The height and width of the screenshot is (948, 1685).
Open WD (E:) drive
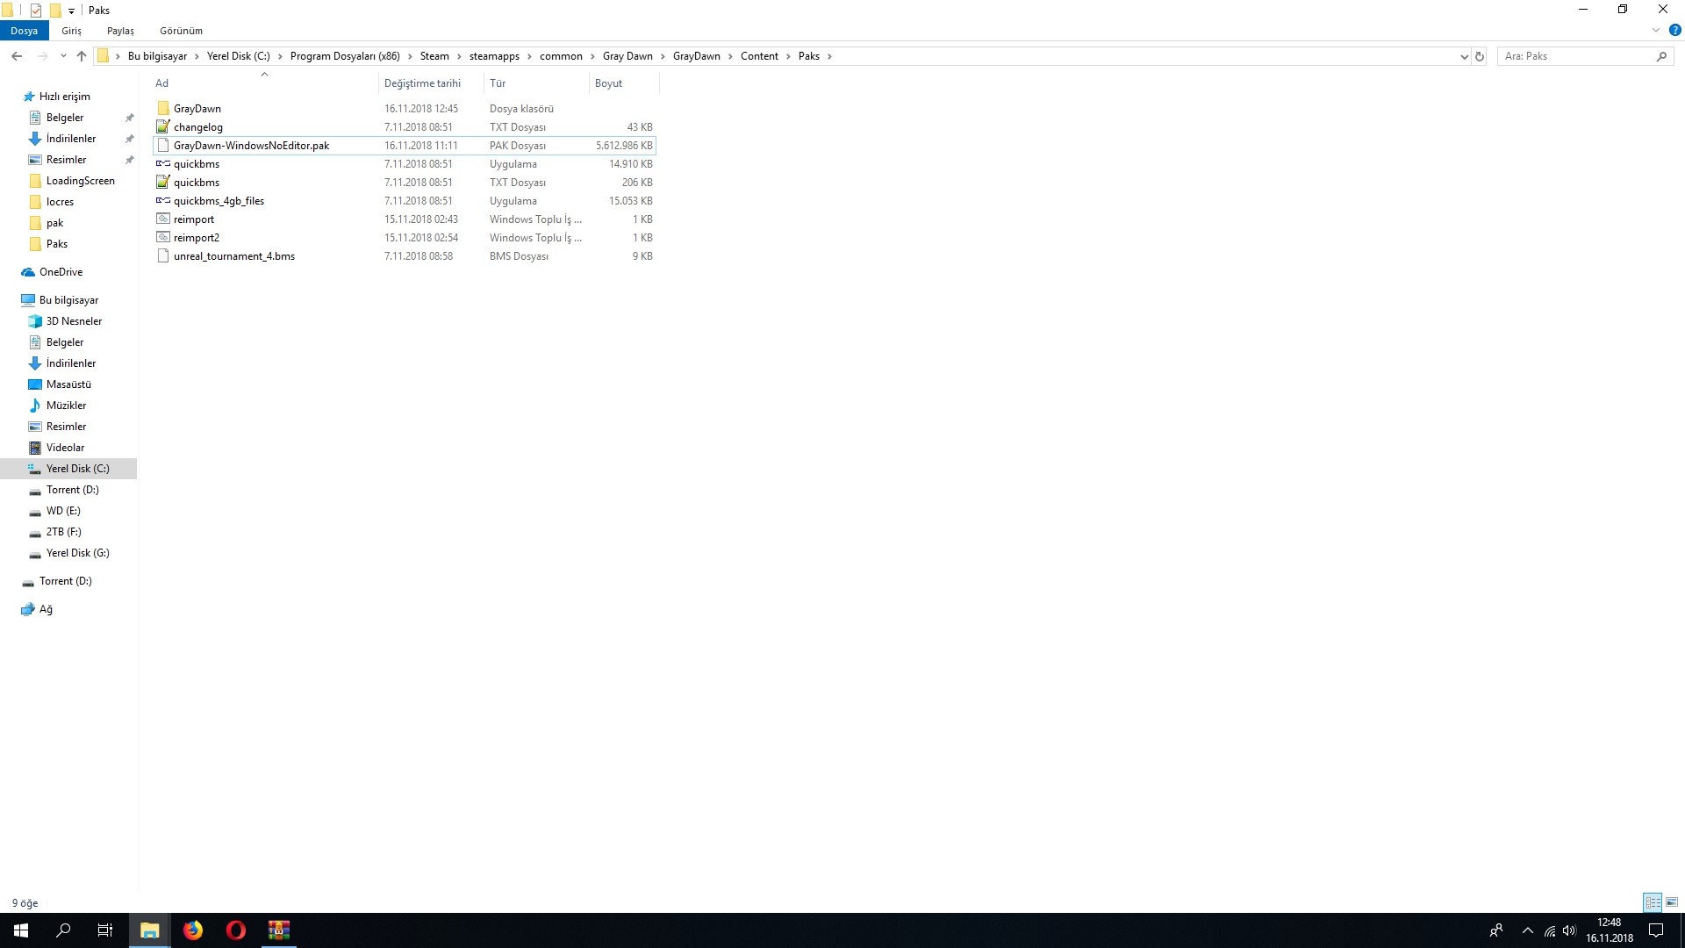(63, 511)
